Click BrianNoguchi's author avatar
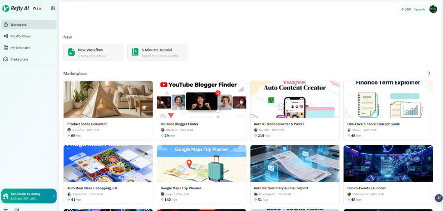 (x=256, y=194)
